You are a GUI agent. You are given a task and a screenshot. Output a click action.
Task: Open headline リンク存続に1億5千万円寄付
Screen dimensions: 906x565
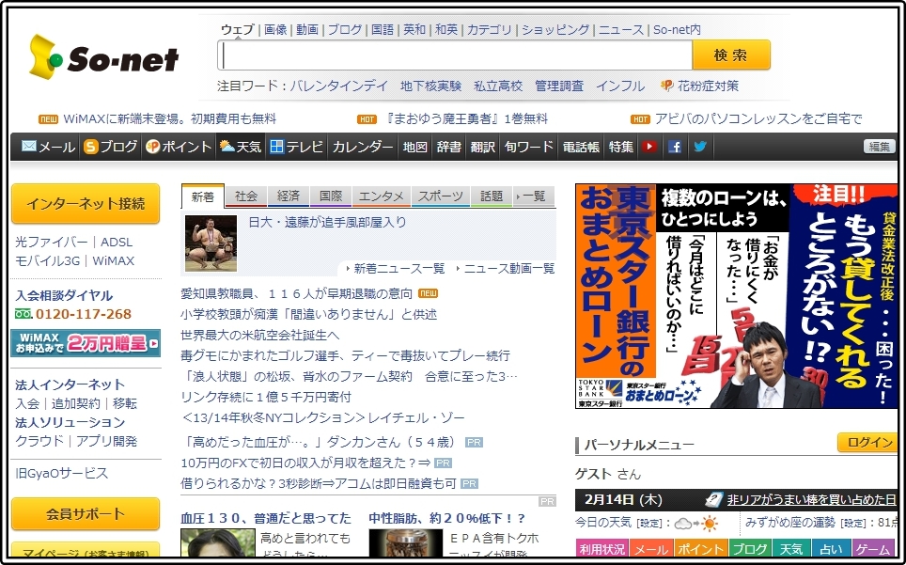point(266,397)
